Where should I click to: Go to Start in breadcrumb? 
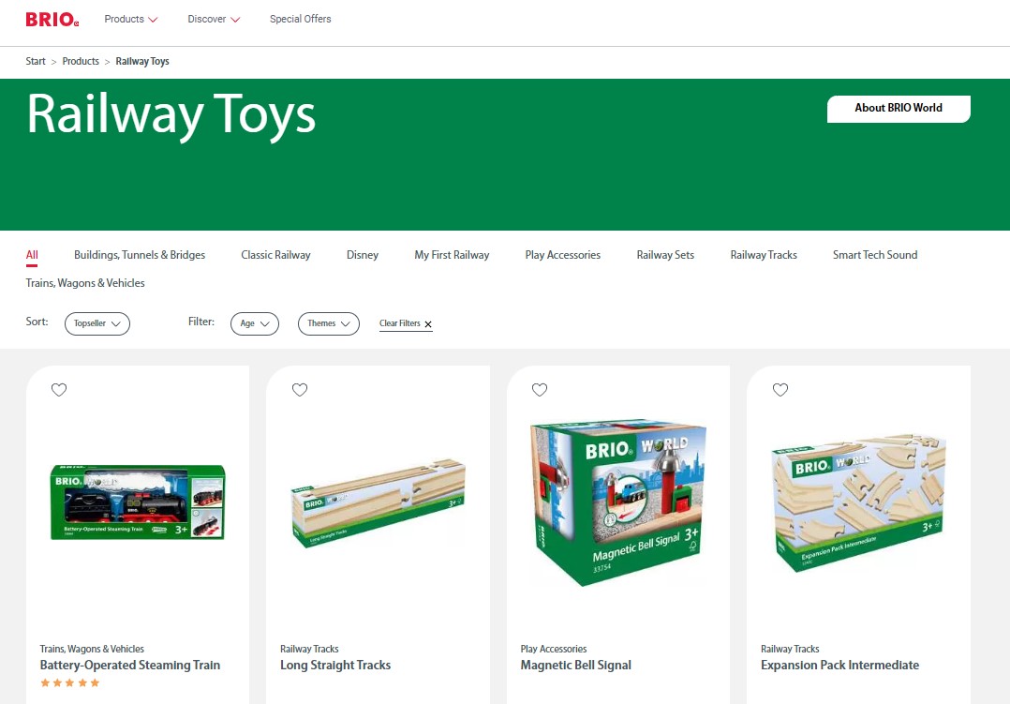(36, 61)
